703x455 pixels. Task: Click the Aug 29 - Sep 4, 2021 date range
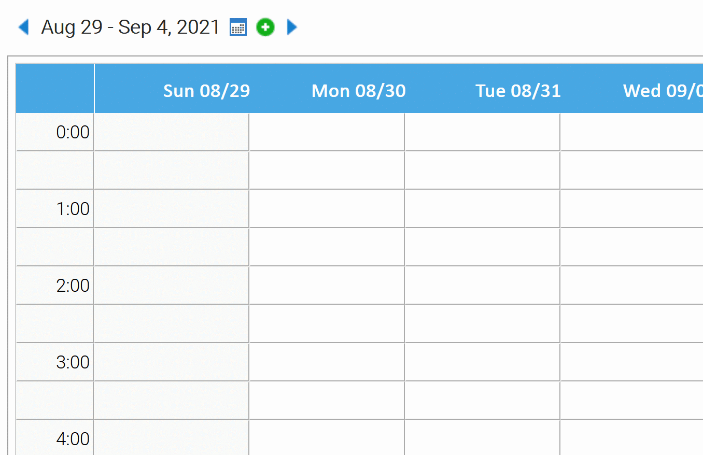tap(131, 27)
